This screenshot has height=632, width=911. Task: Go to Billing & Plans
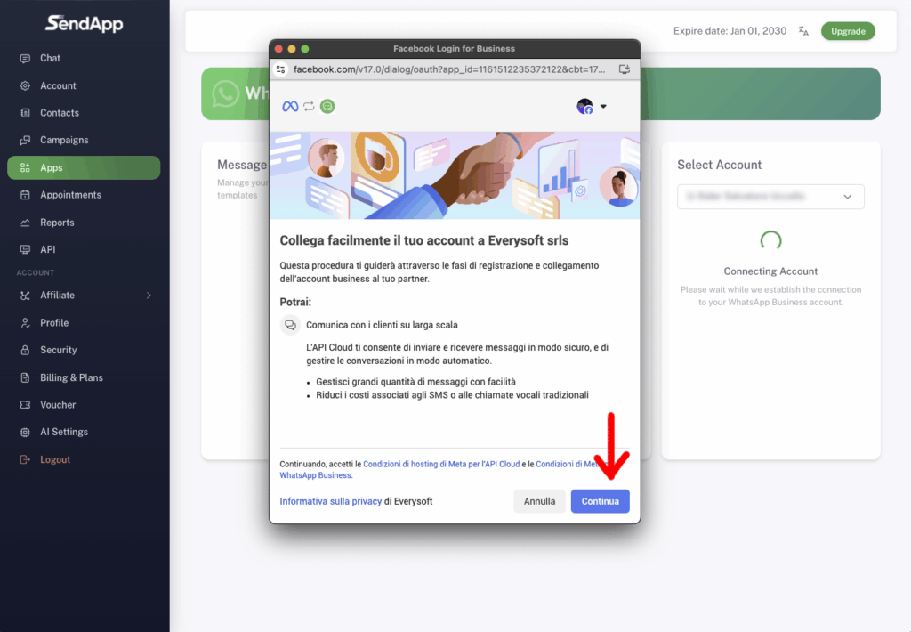(x=71, y=377)
